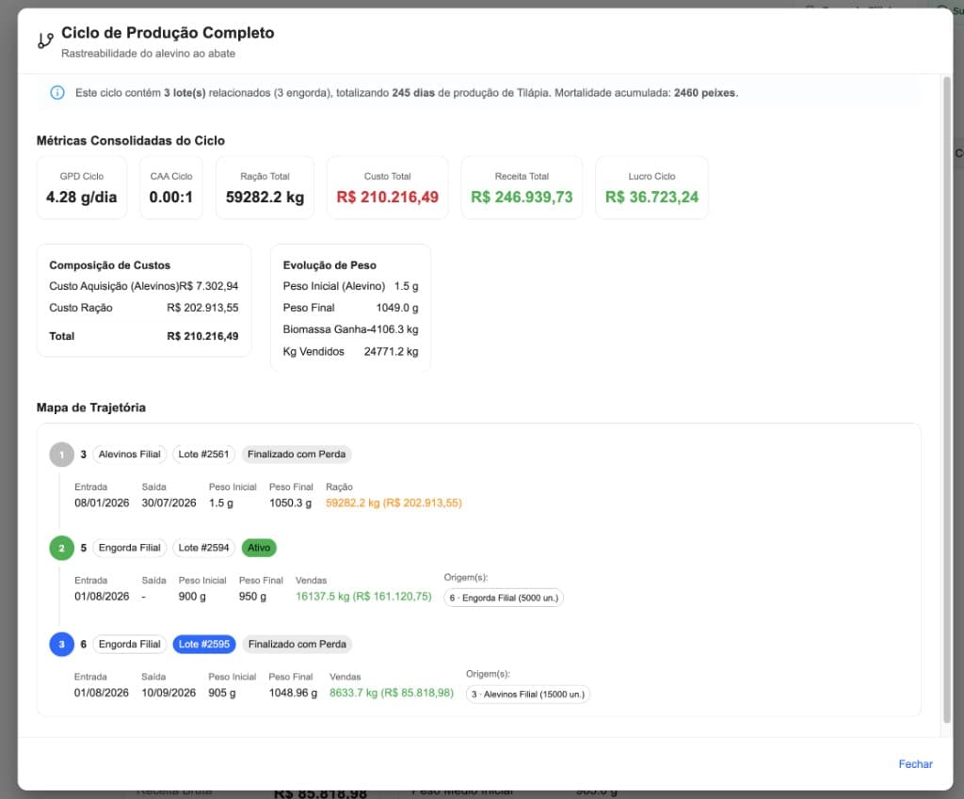
Task: Open origin chip 6 · Engorda Filial
Action: click(x=504, y=598)
